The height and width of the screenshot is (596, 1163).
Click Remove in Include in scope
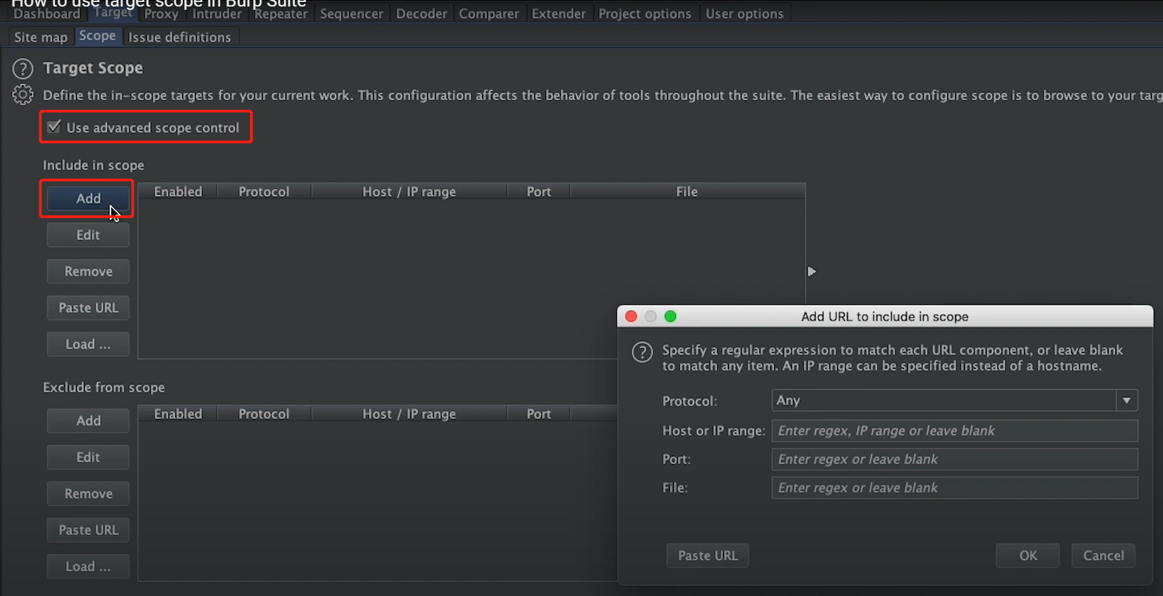coord(88,271)
